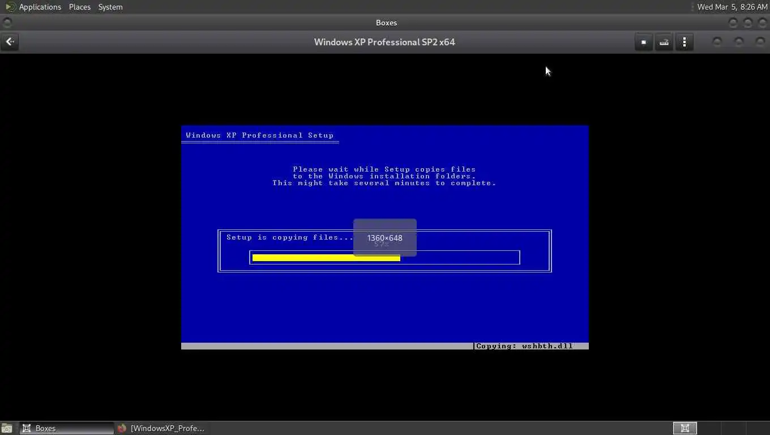Go back using the arrow button in Boxes
The width and height of the screenshot is (770, 435).
pyautogui.click(x=10, y=41)
